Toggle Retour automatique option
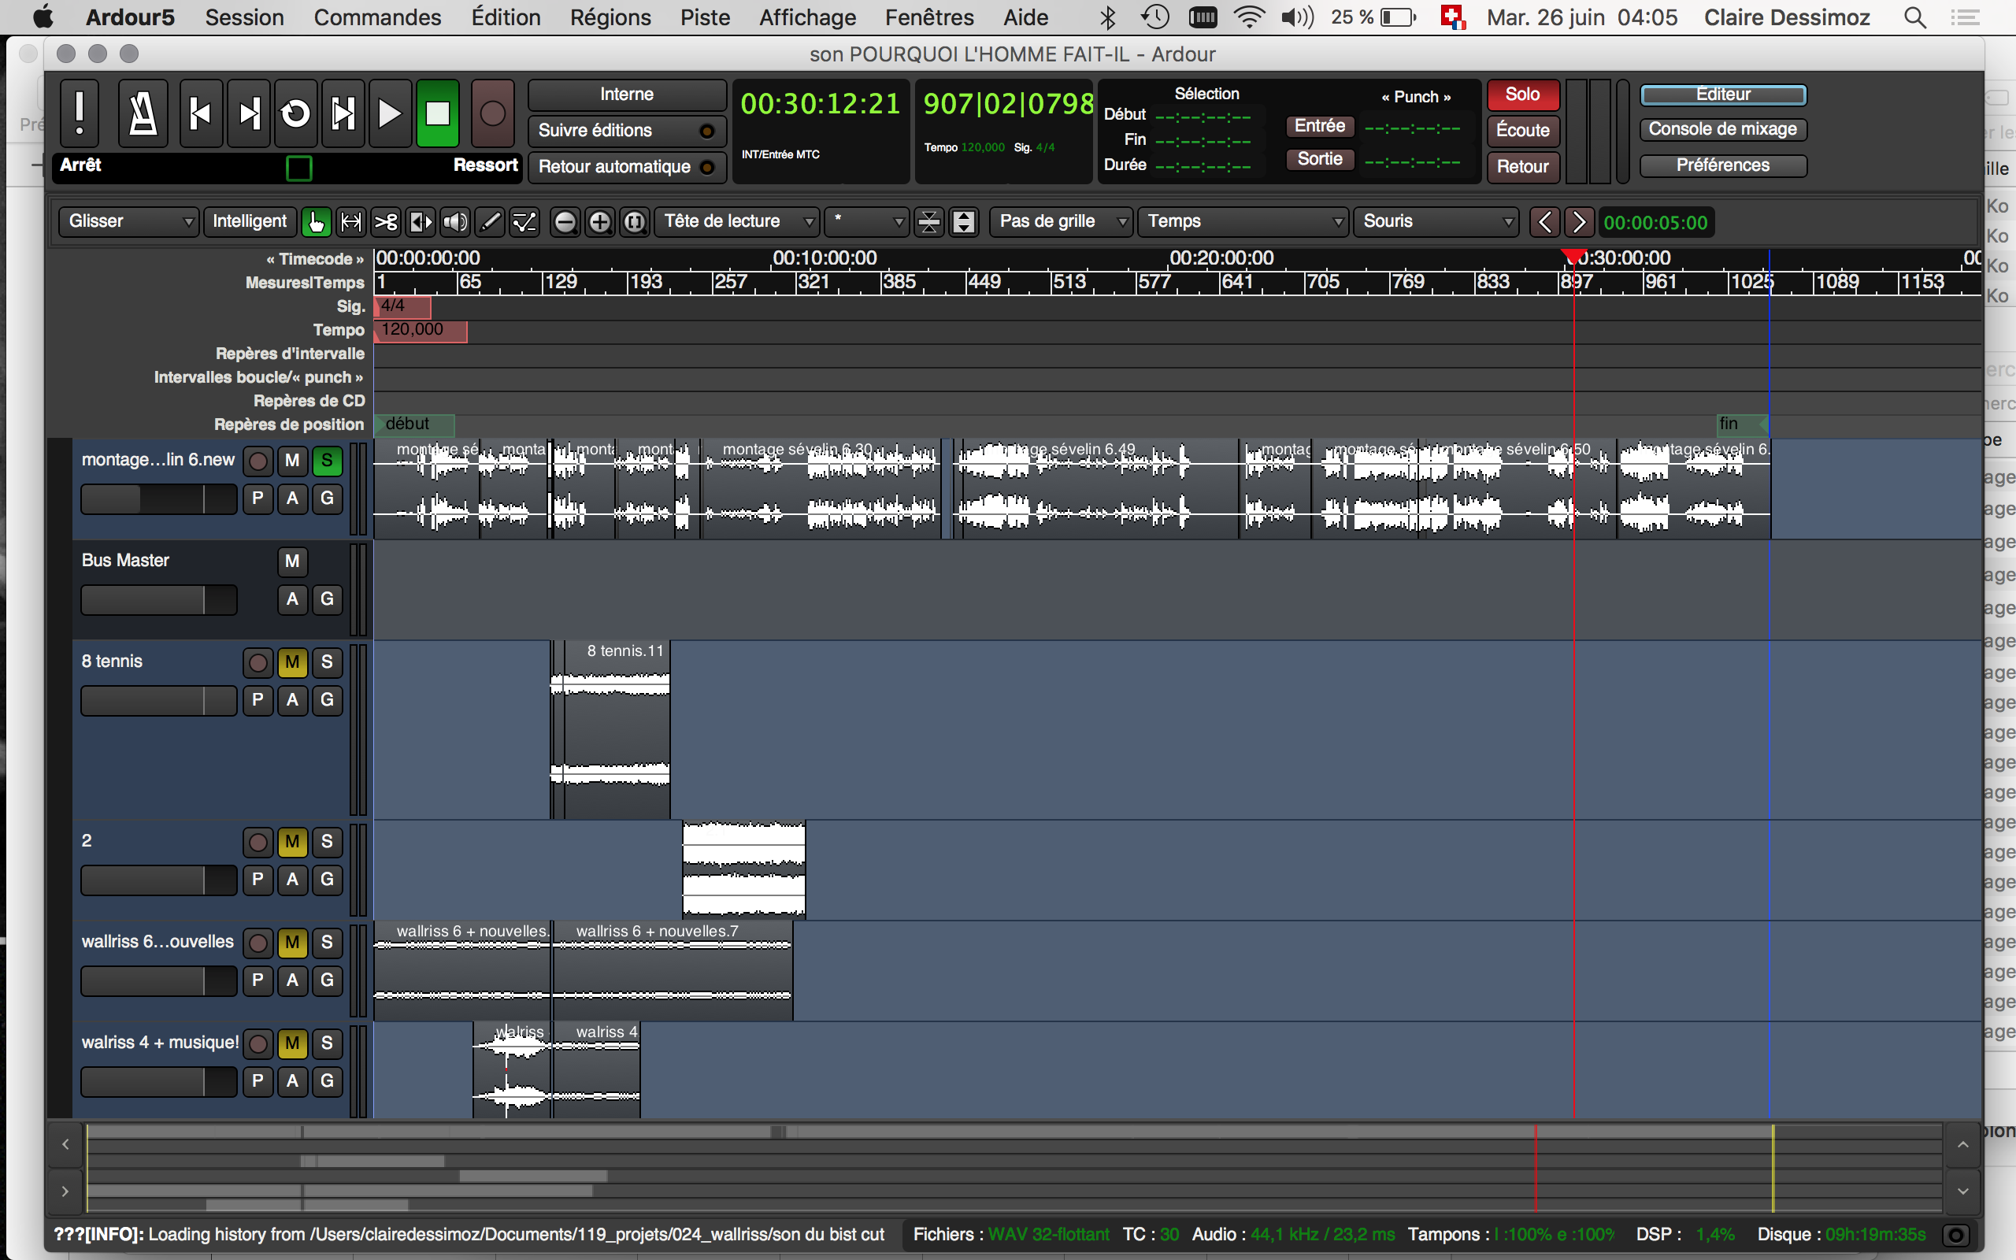 pos(627,167)
